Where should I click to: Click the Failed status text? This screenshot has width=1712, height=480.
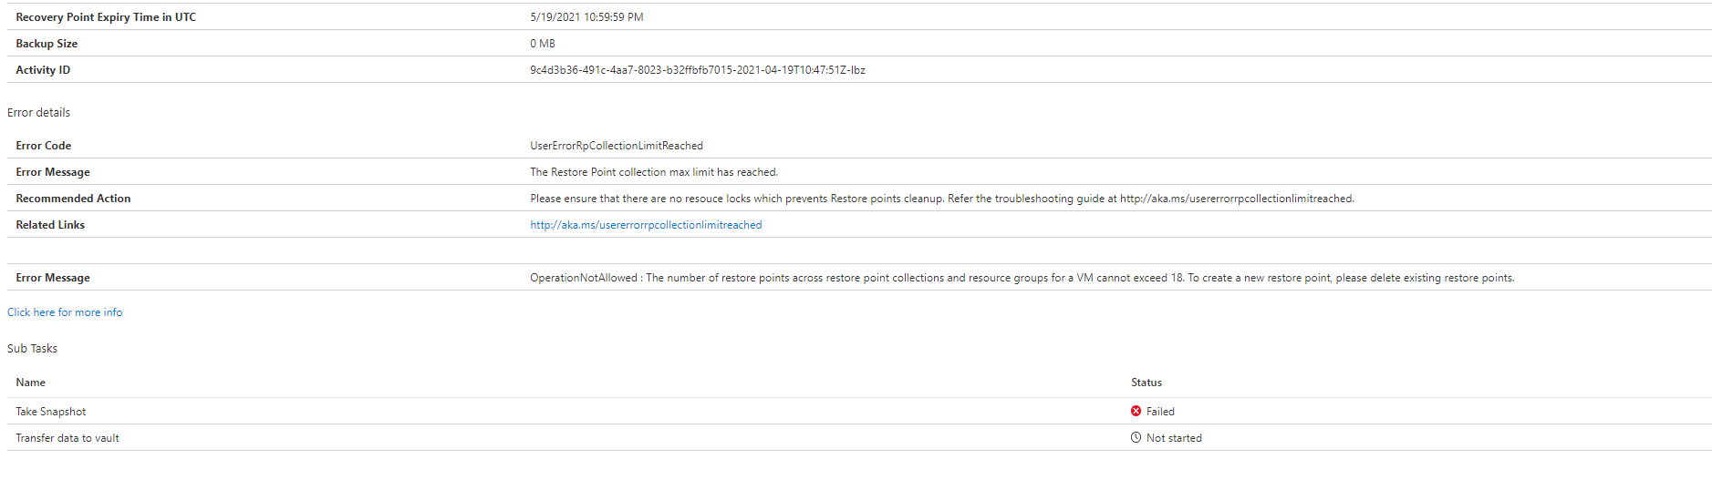click(1160, 412)
